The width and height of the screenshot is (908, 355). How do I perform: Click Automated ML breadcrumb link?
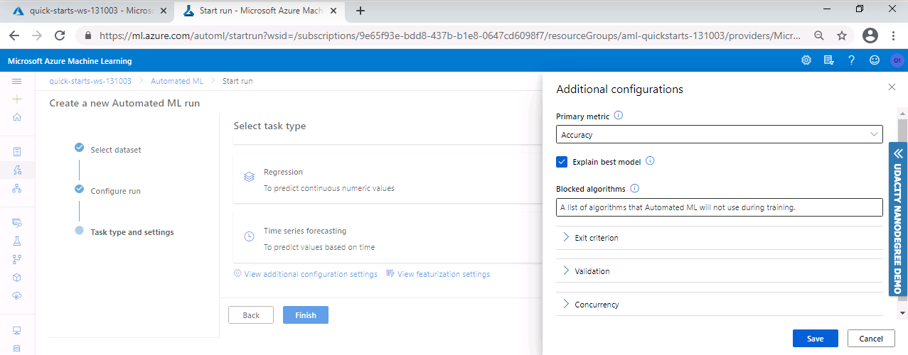click(177, 81)
